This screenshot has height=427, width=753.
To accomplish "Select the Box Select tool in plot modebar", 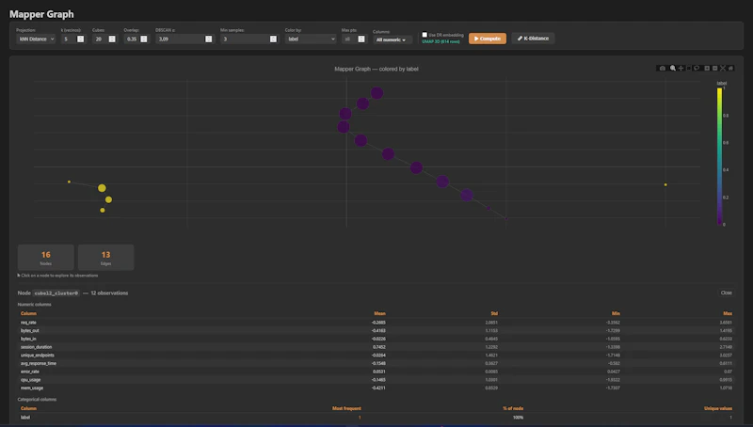I will pyautogui.click(x=689, y=68).
